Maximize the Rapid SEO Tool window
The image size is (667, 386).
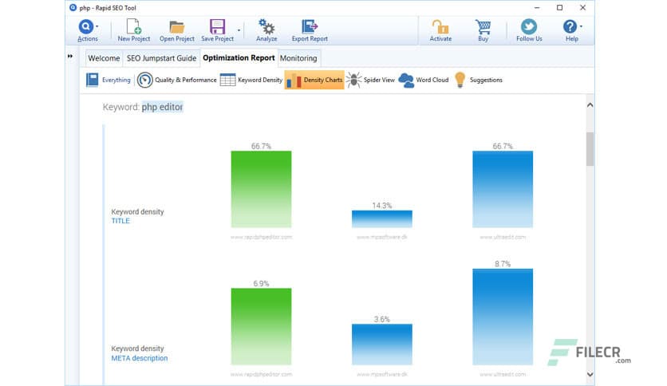(559, 8)
